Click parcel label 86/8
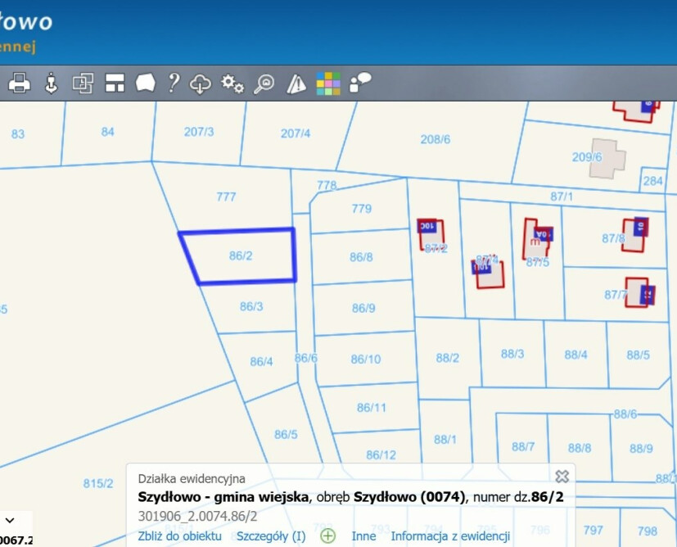Screen dimensions: 677x547 tap(361, 257)
